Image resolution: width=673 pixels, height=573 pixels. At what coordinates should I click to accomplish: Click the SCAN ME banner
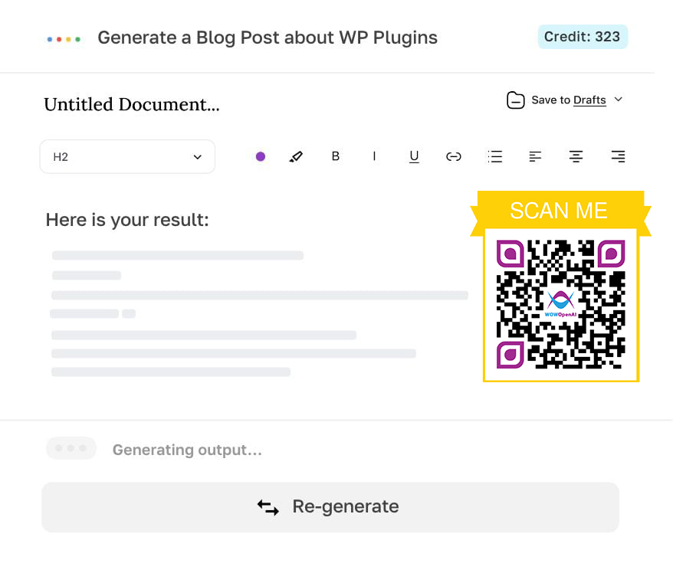pos(560,211)
